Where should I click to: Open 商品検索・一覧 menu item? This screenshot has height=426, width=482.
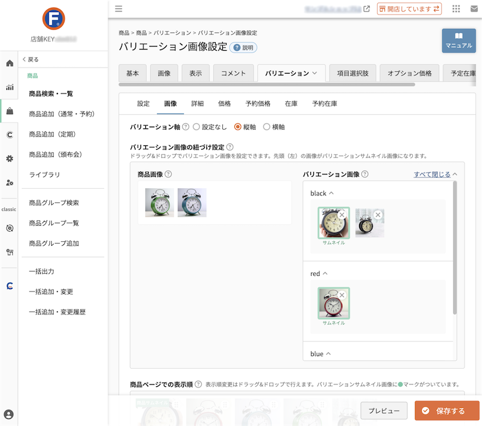[51, 94]
